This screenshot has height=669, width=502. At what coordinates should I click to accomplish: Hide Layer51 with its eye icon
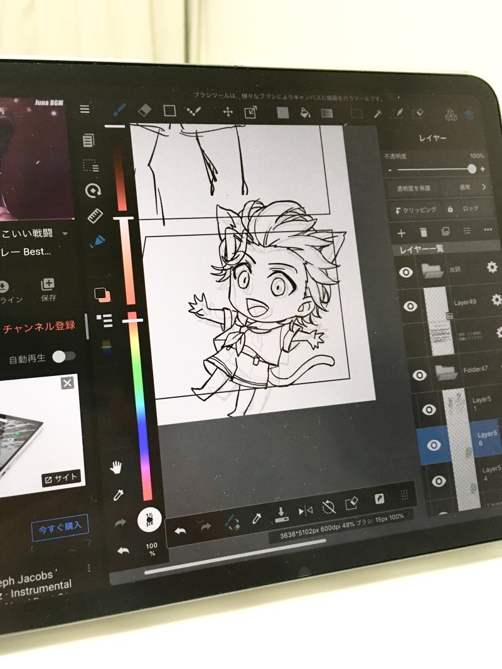[429, 410]
